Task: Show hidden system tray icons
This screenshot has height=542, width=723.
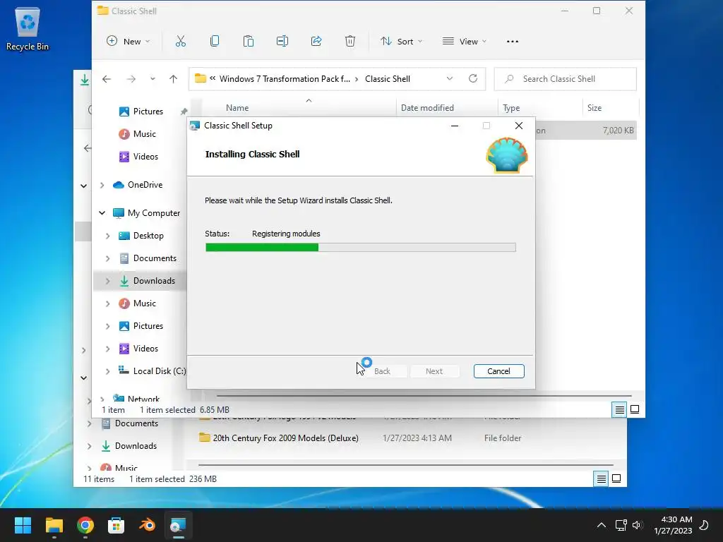Action: [x=602, y=525]
